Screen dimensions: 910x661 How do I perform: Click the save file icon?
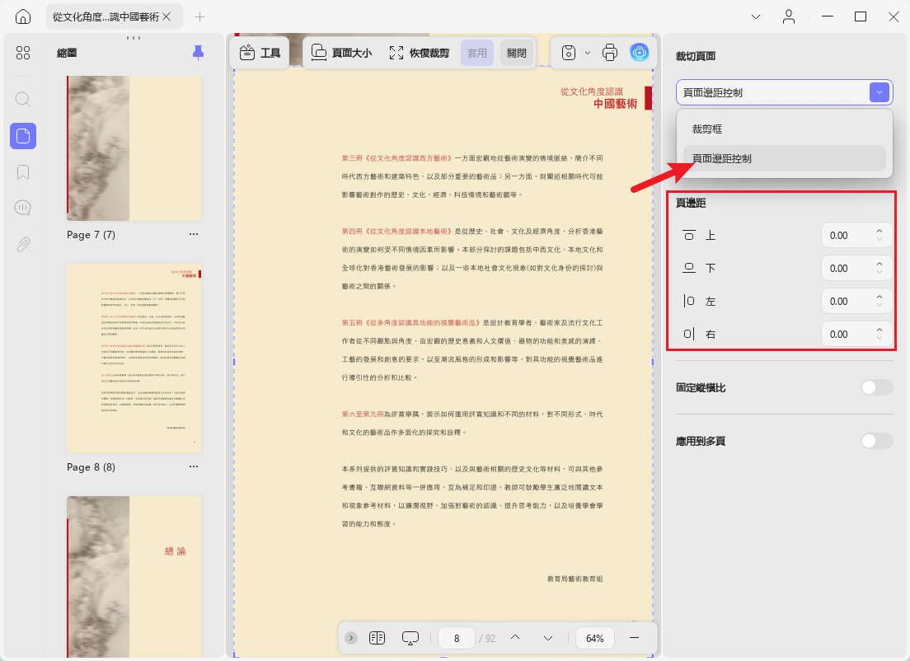pos(569,53)
